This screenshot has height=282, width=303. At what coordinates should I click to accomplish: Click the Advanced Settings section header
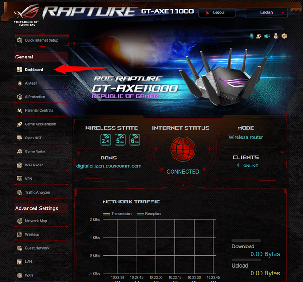coord(41,208)
